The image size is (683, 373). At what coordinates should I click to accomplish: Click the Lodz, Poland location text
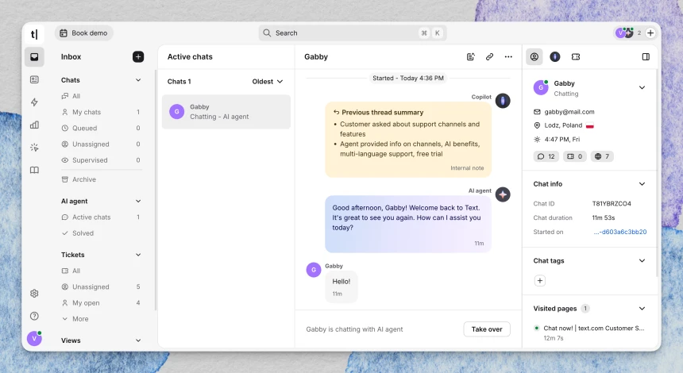(x=563, y=125)
